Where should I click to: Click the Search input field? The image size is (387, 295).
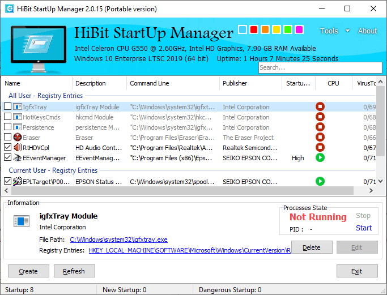coord(320,67)
